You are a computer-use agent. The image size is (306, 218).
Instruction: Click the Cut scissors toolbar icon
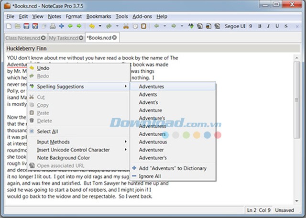pos(126,26)
